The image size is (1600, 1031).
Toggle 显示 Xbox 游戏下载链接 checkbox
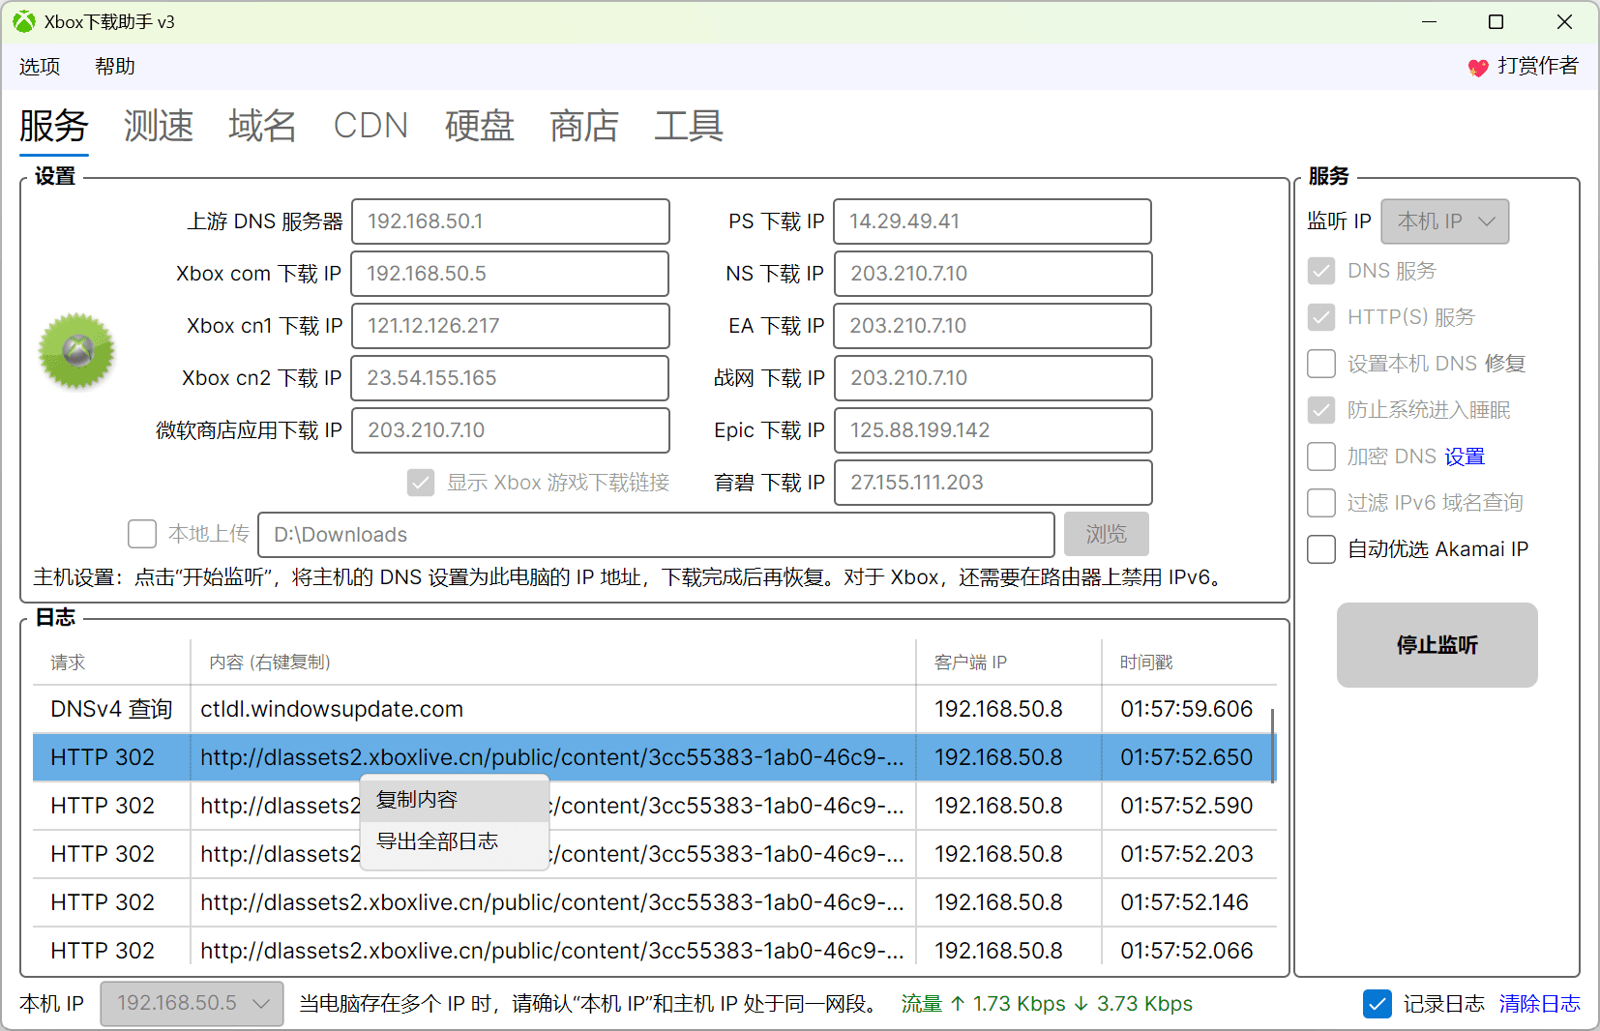421,483
